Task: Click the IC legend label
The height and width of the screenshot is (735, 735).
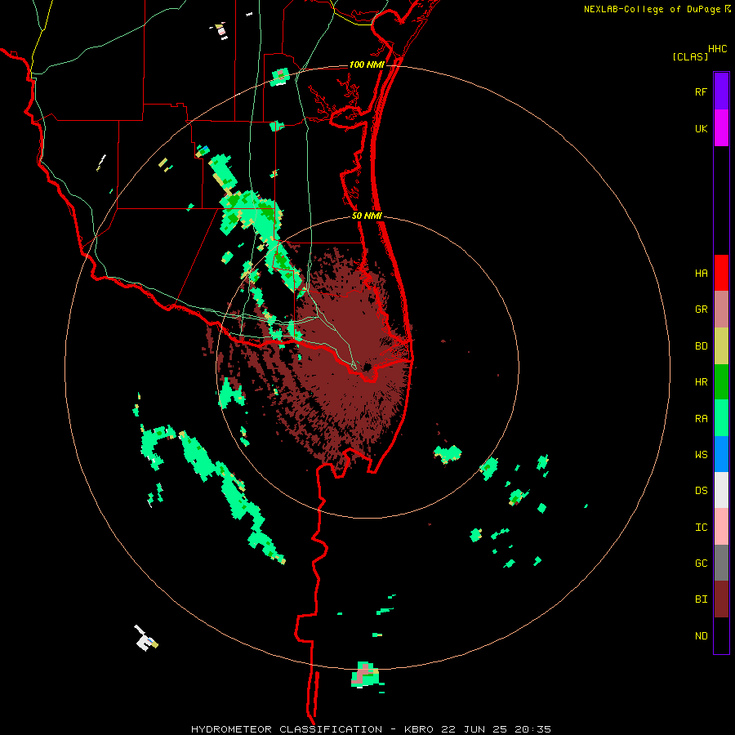Action: [x=701, y=528]
